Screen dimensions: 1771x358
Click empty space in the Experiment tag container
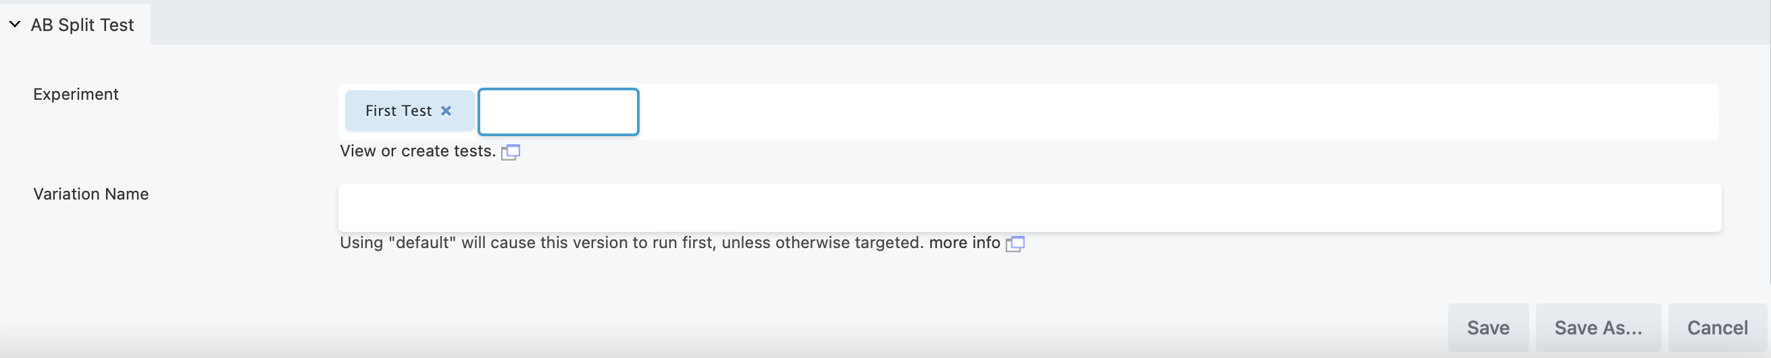(1169, 112)
